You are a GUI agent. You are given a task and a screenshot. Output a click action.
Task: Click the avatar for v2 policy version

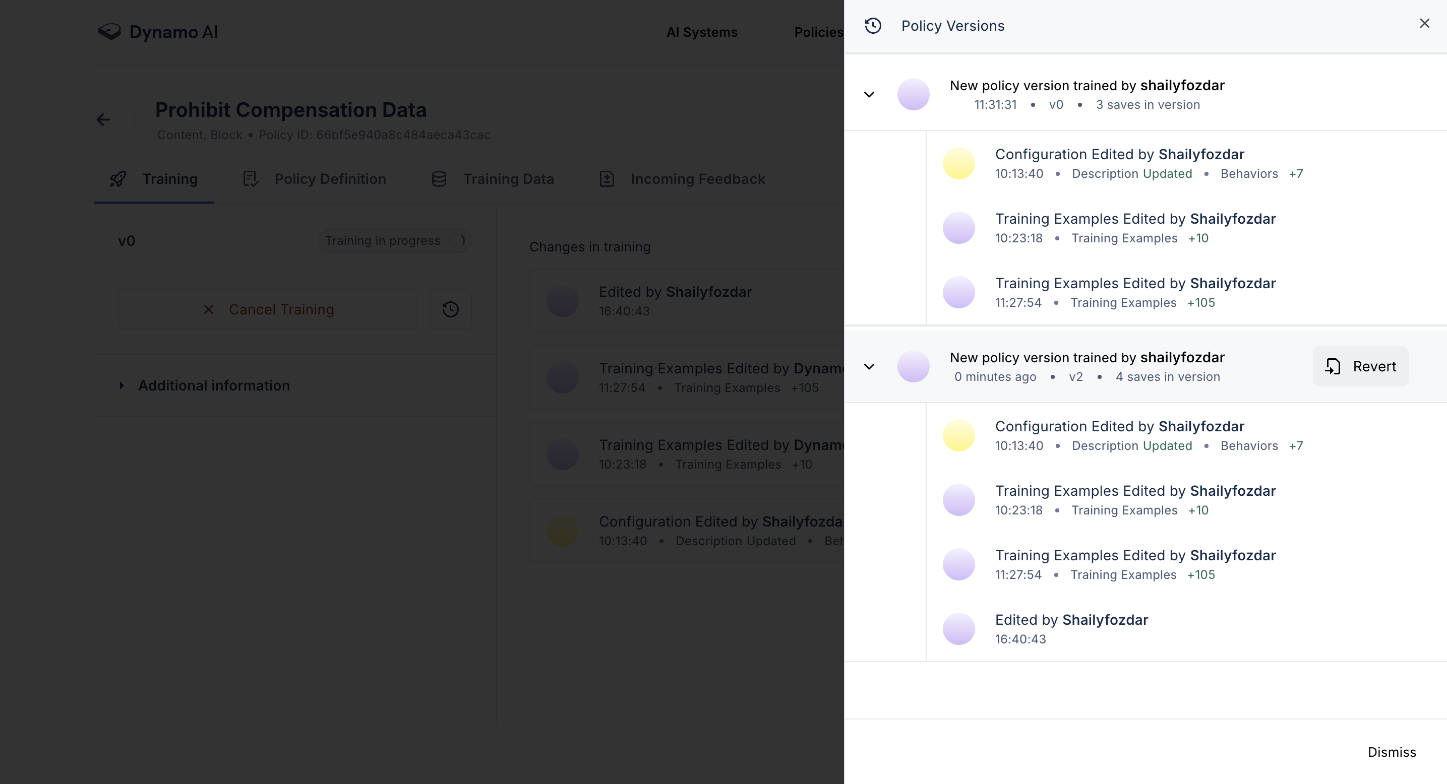[x=914, y=366]
